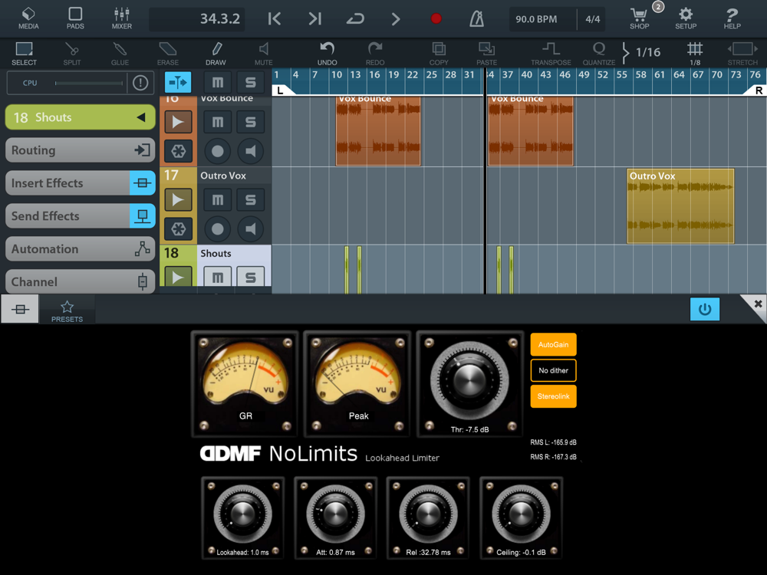Start recording with the red Record button
Image resolution: width=767 pixels, height=575 pixels.
click(x=436, y=18)
